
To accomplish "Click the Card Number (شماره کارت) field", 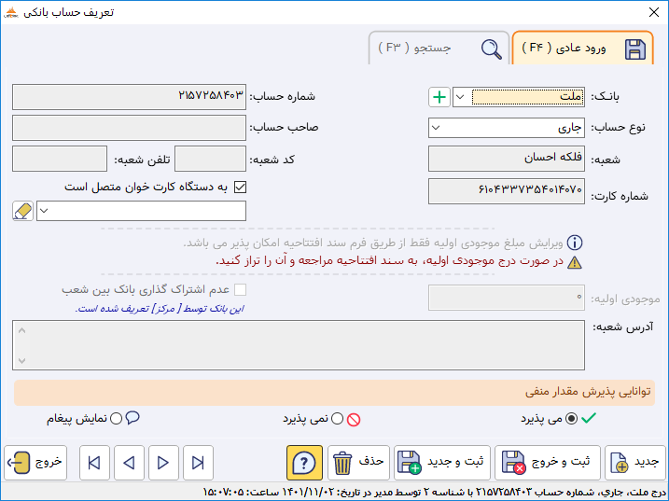I will pyautogui.click(x=507, y=191).
